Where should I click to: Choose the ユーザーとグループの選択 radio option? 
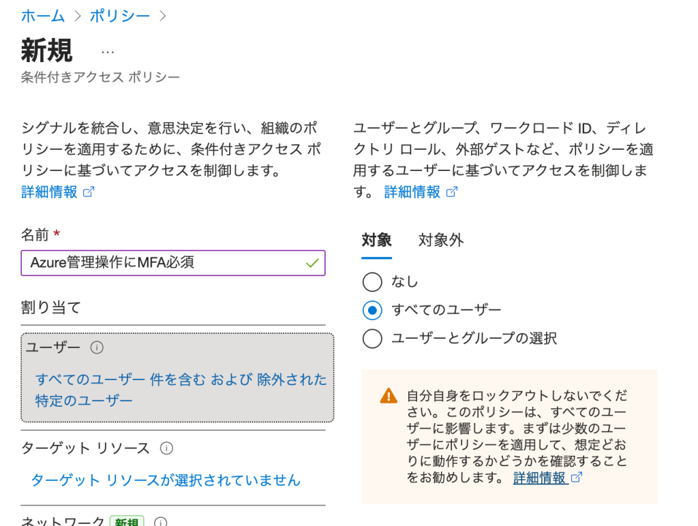372,339
